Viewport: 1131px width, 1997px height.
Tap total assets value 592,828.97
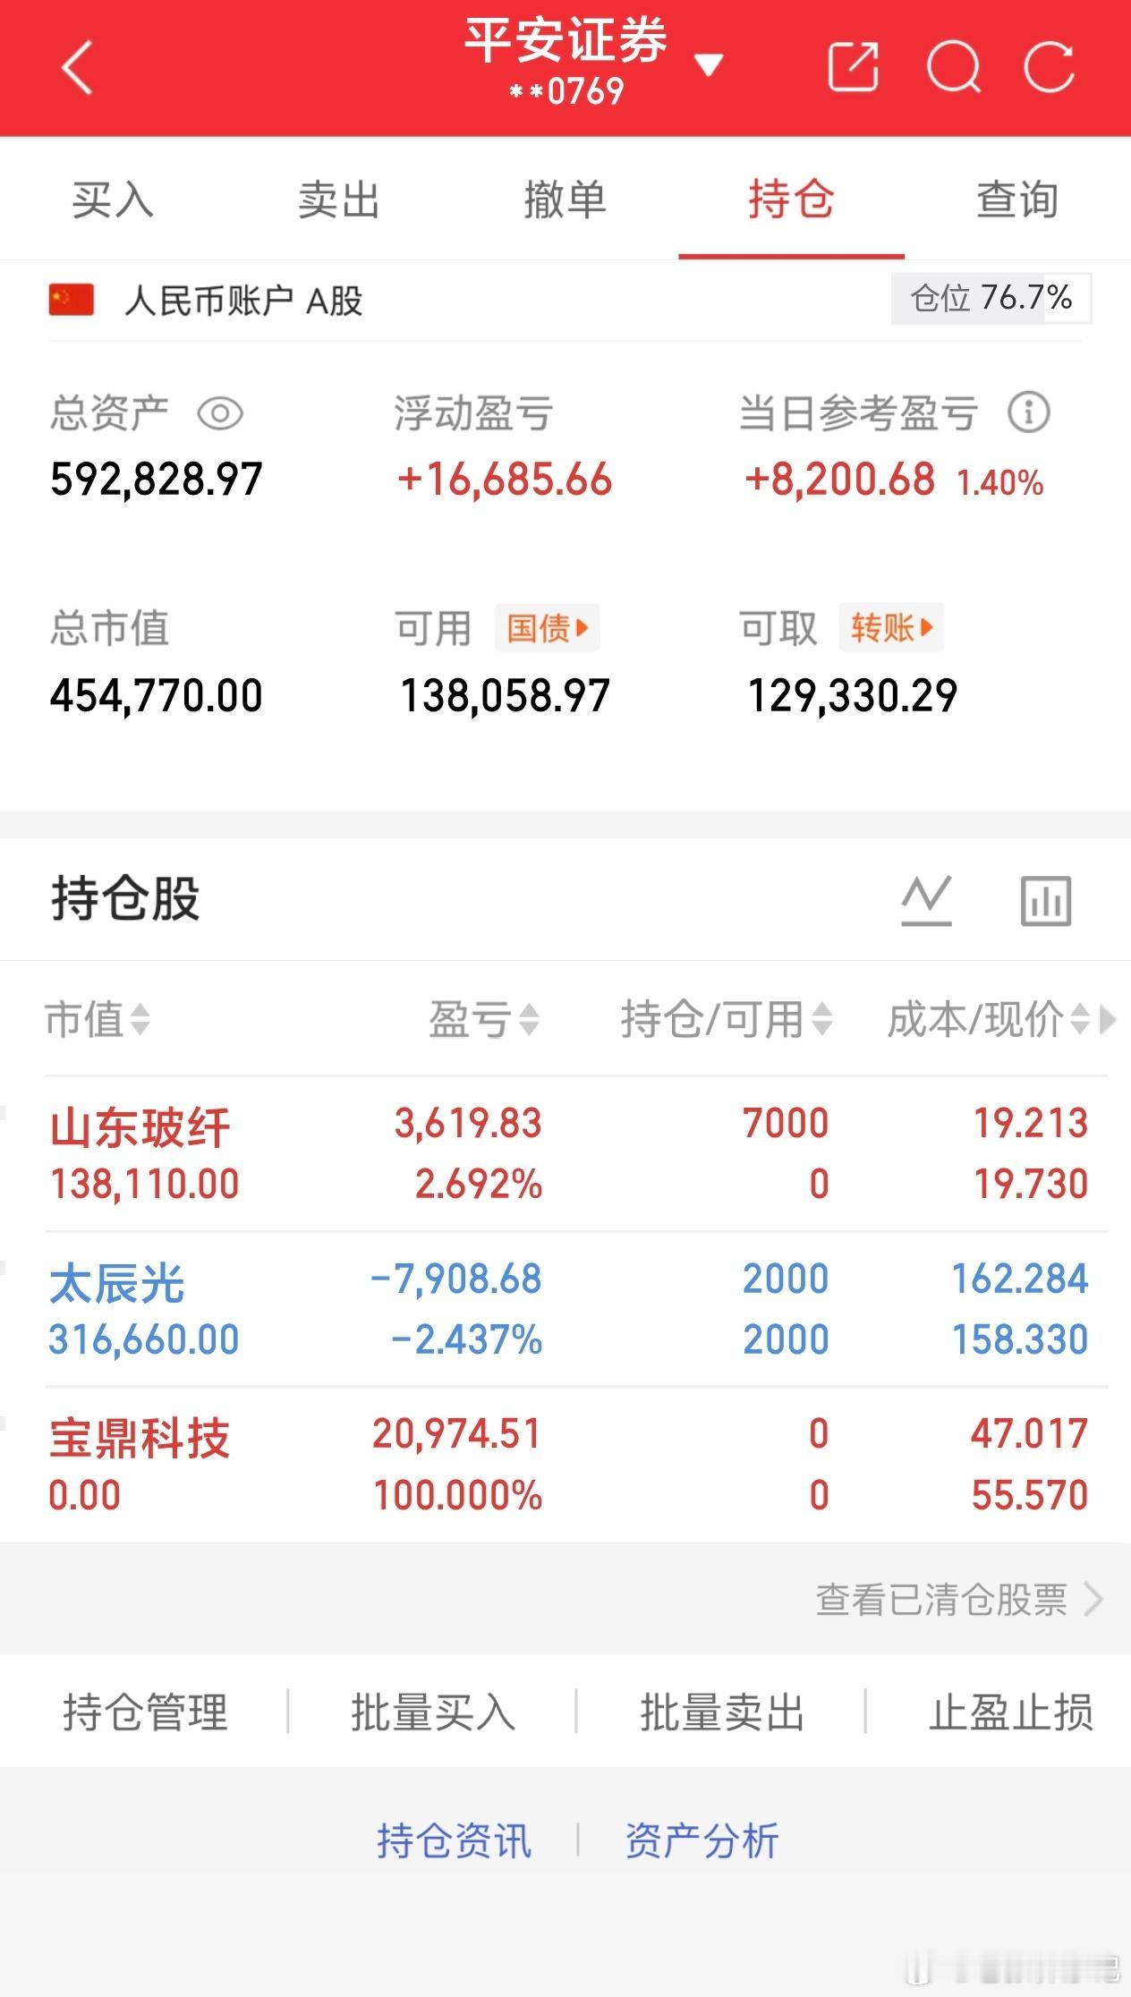[x=157, y=479]
